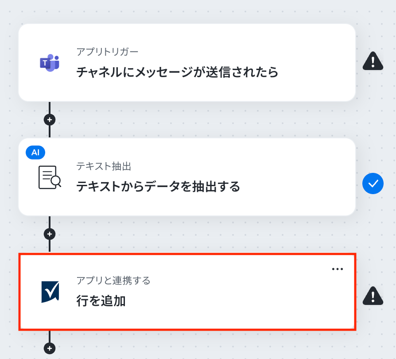Open three-dots menu on 行を追加 card

click(338, 269)
